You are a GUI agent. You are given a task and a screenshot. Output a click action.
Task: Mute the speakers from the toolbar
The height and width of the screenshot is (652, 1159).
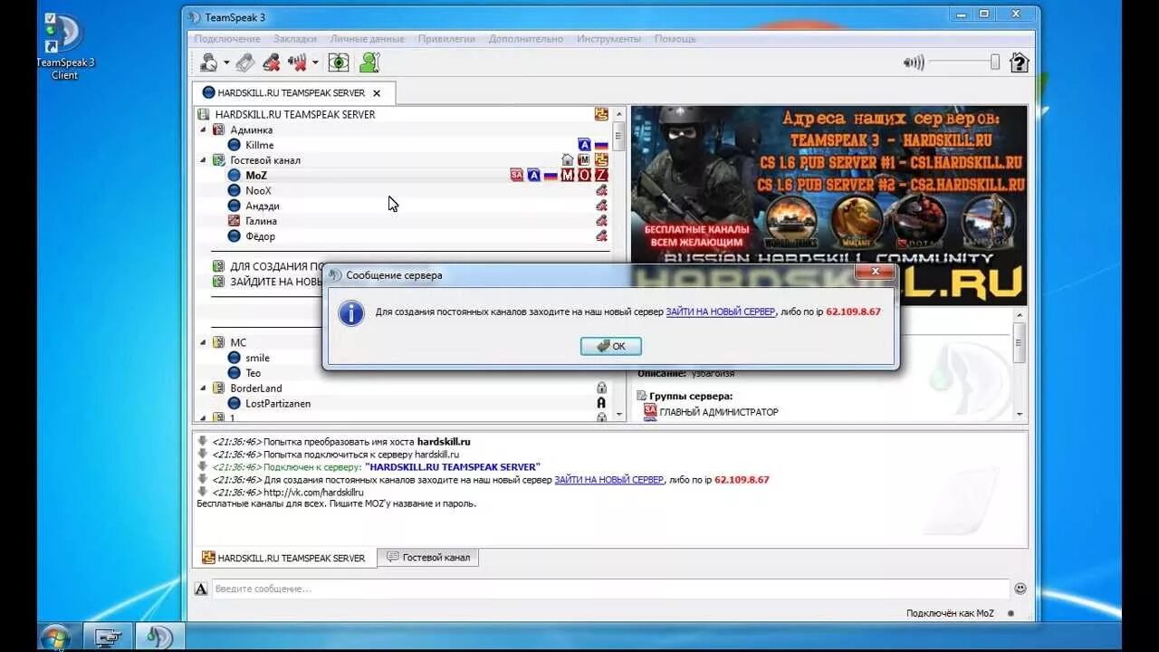(x=297, y=62)
